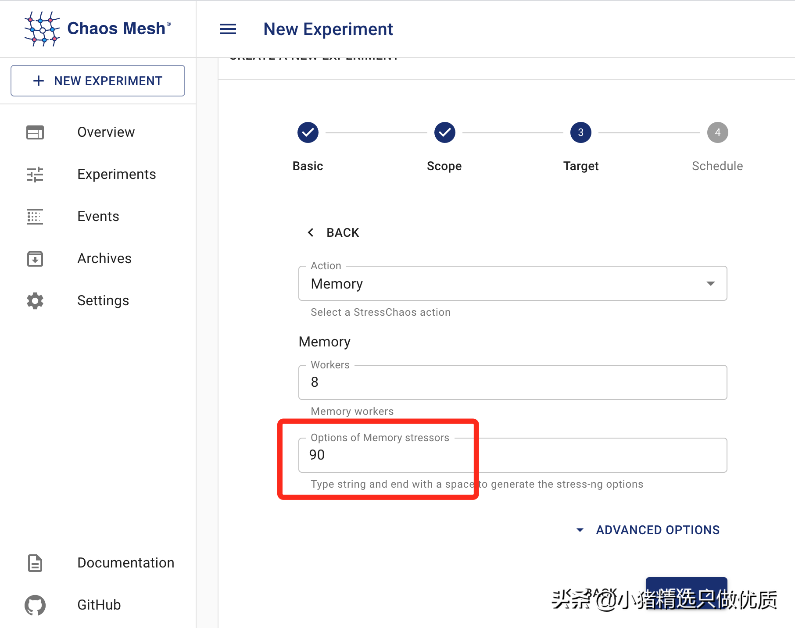Image resolution: width=795 pixels, height=628 pixels.
Task: Click the Events list icon
Action: pyautogui.click(x=35, y=217)
